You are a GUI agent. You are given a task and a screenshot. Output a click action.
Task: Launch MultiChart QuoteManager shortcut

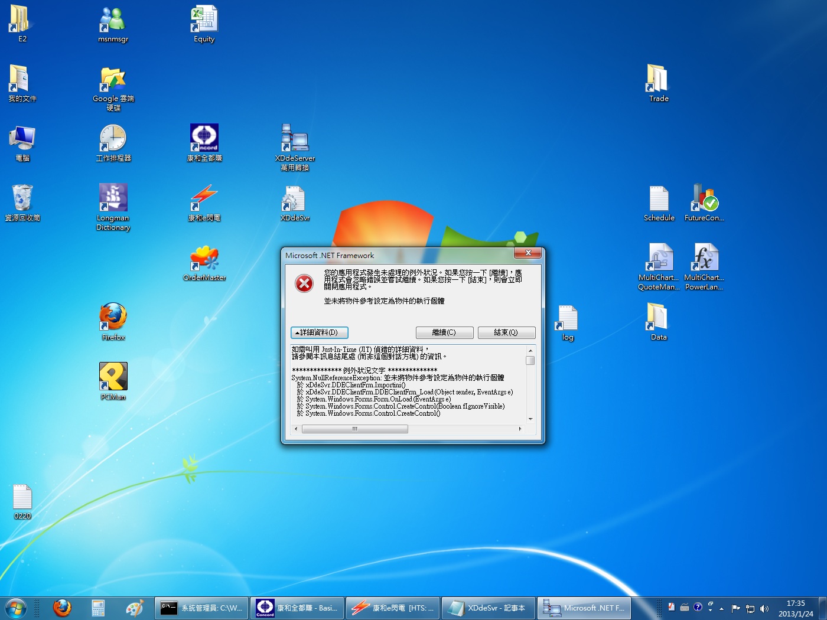click(x=659, y=267)
